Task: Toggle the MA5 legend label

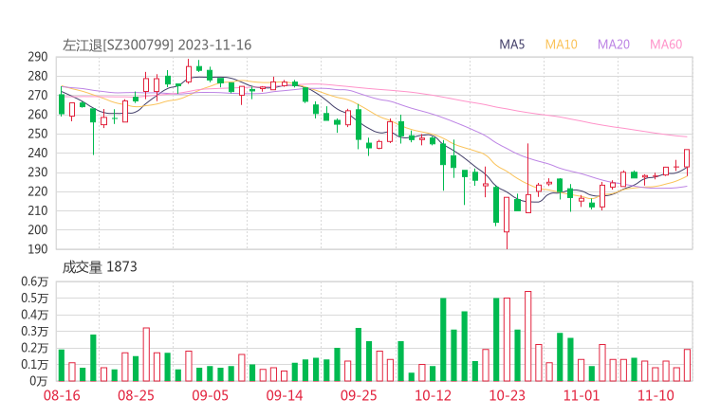Action: [x=511, y=45]
